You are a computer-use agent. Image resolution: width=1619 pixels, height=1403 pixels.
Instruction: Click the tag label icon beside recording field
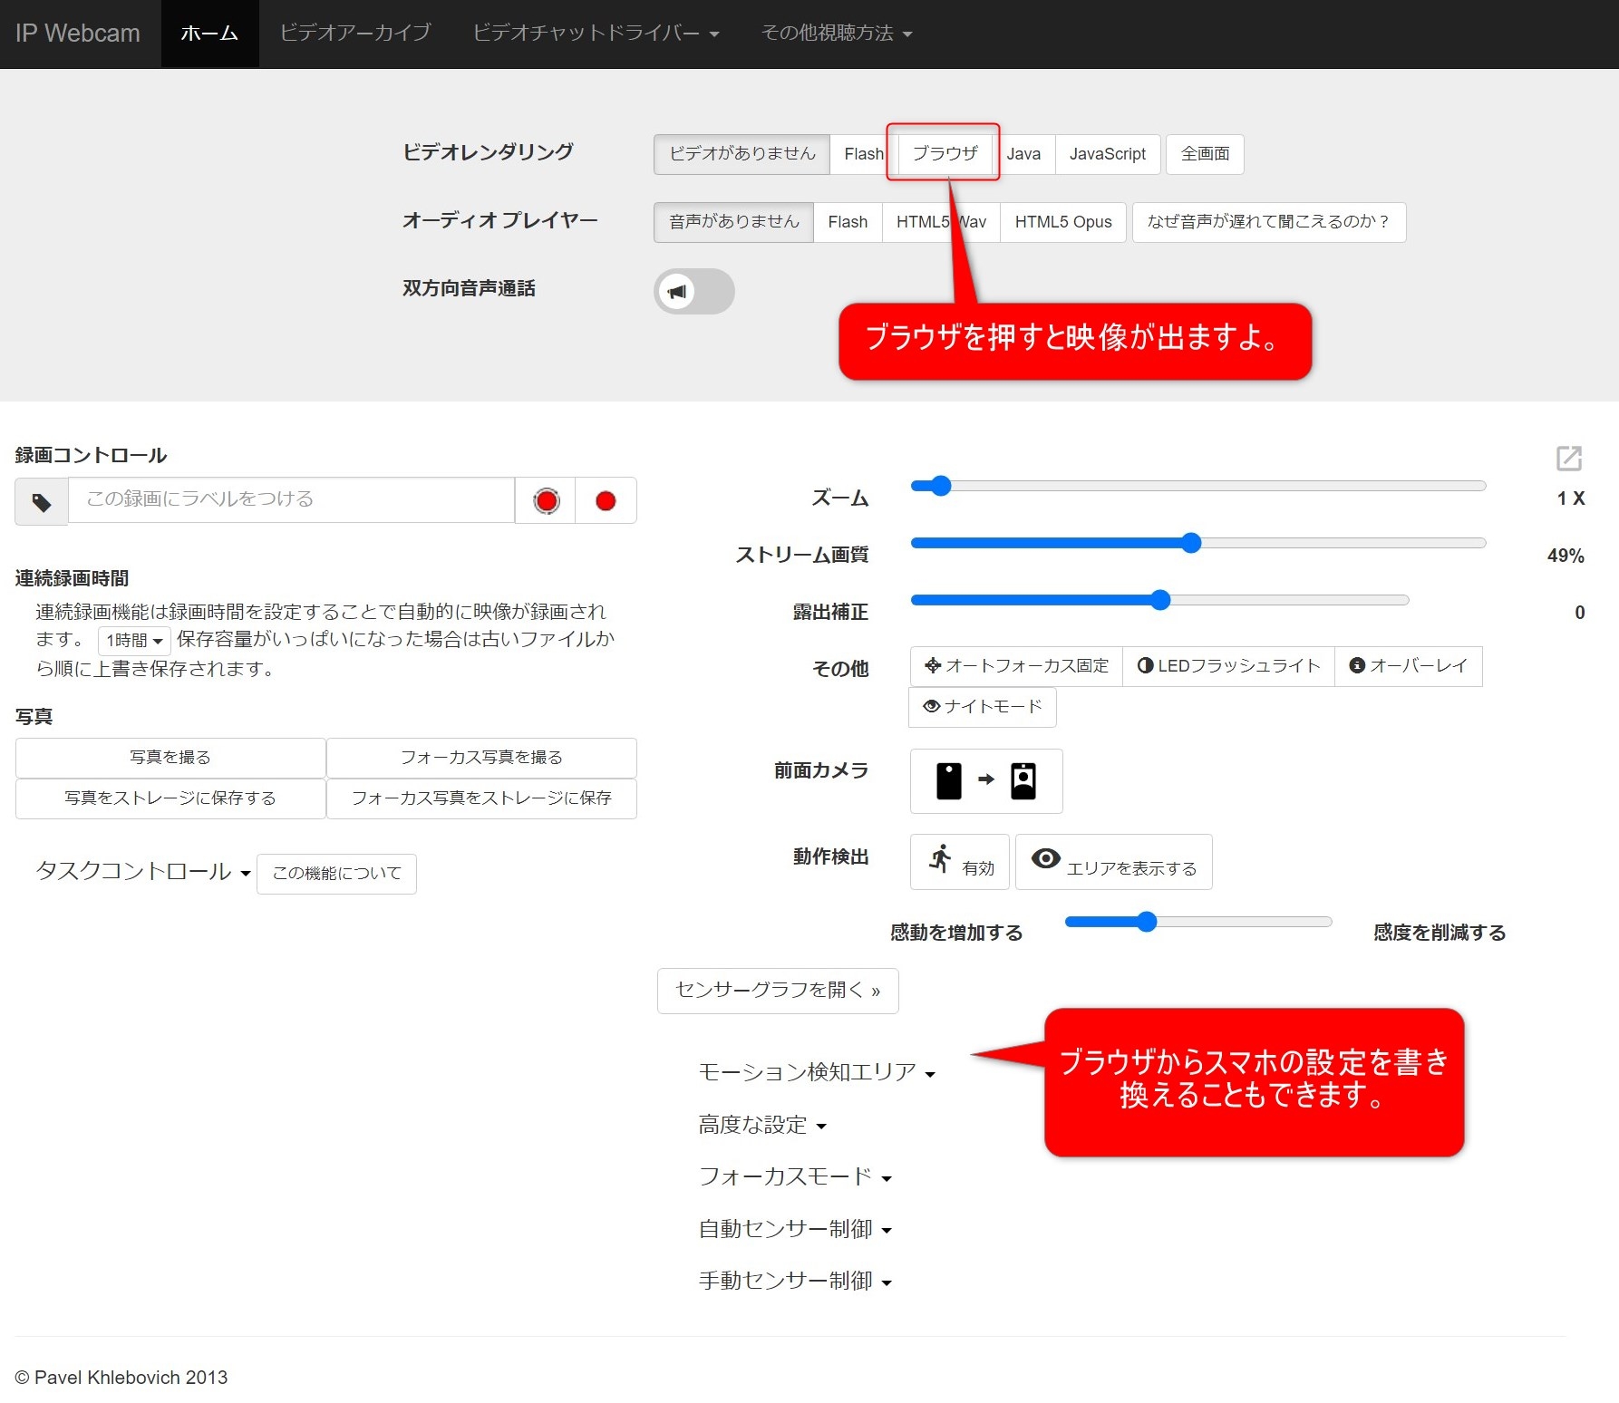(x=42, y=502)
